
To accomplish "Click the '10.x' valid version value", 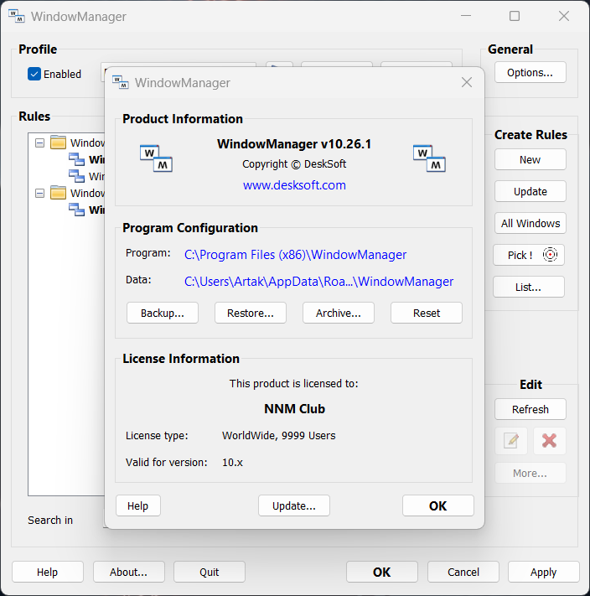I will [x=232, y=462].
